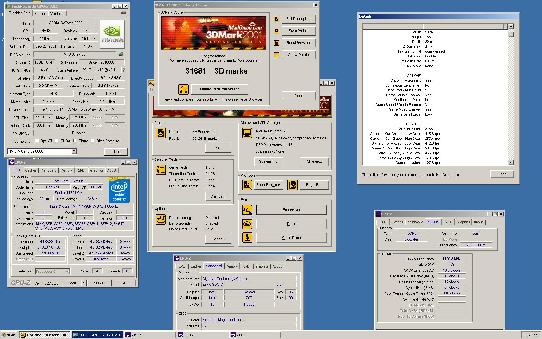Click the Display settings monitor icon
The height and width of the screenshot is (339, 542).
(x=247, y=133)
